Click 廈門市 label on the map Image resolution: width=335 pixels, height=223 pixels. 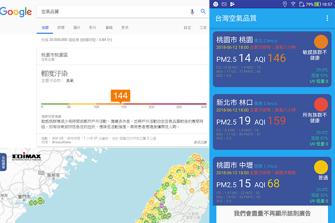click(x=24, y=197)
